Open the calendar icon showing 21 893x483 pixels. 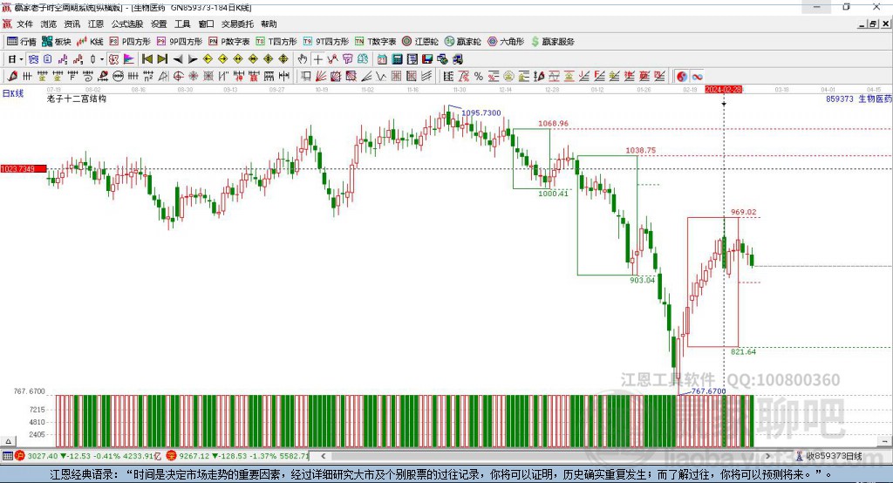pos(382,59)
